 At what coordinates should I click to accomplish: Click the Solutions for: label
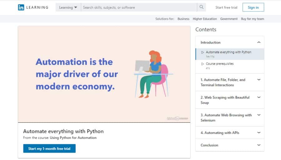[x=165, y=19]
